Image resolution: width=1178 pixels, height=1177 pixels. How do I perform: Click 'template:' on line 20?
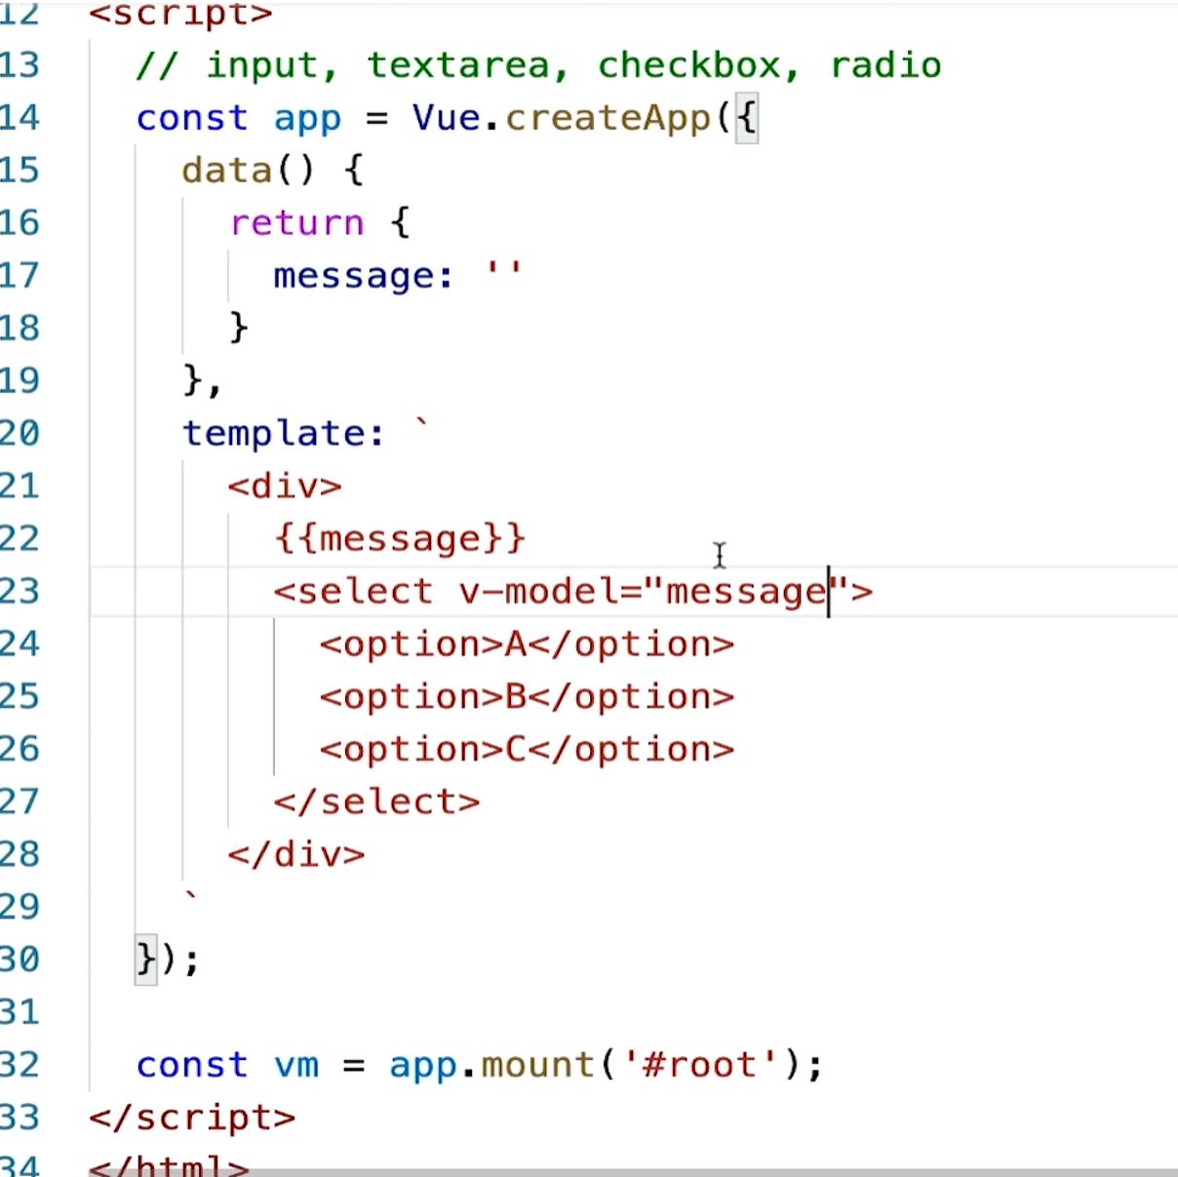[x=284, y=433]
